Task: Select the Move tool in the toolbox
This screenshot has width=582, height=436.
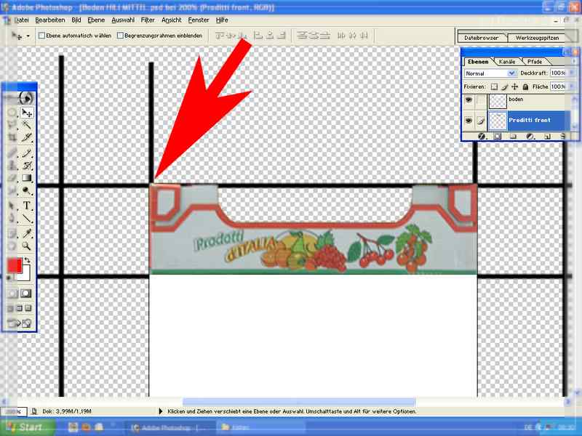Action: click(26, 113)
